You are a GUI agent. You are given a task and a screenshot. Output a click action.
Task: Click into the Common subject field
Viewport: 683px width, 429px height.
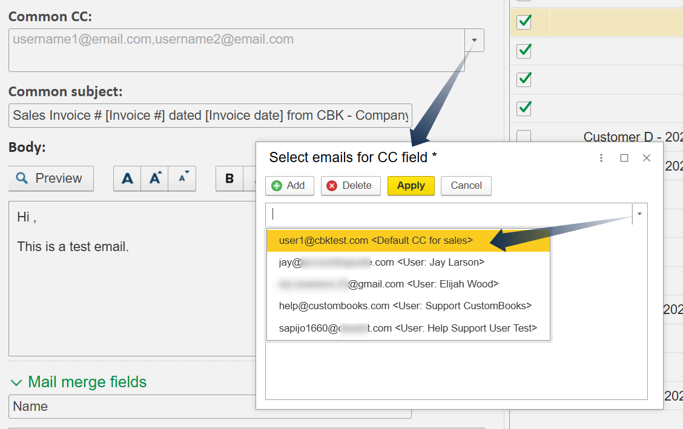tap(210, 115)
